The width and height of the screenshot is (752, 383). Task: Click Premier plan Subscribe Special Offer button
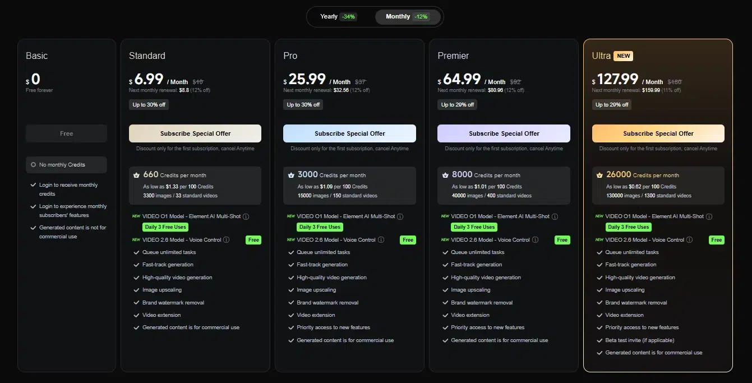[x=504, y=133]
